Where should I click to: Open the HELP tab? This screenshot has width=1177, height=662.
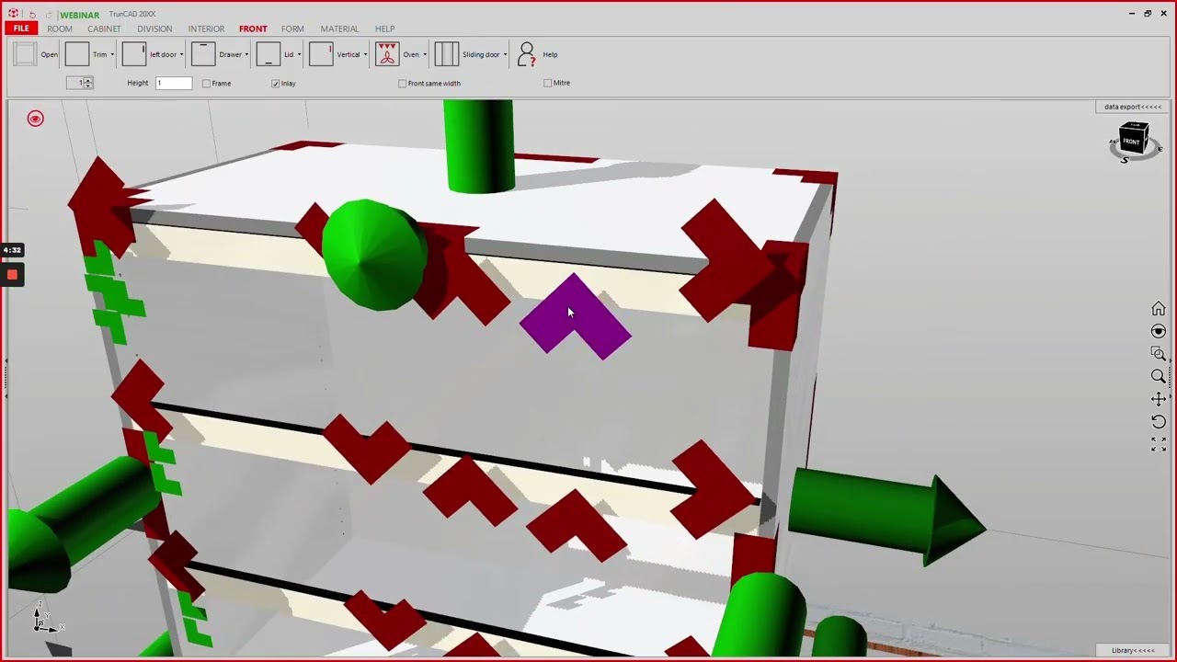[x=384, y=29]
